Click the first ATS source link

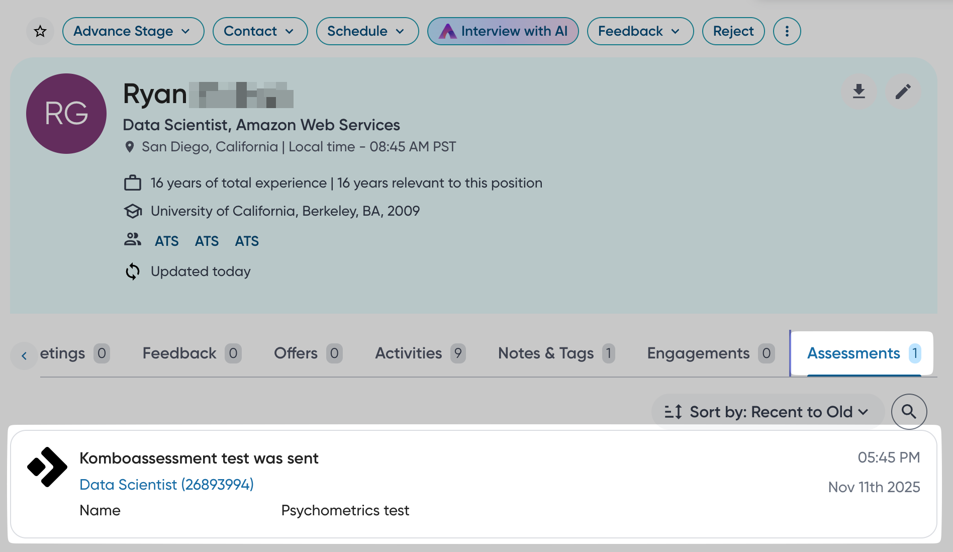pyautogui.click(x=166, y=241)
